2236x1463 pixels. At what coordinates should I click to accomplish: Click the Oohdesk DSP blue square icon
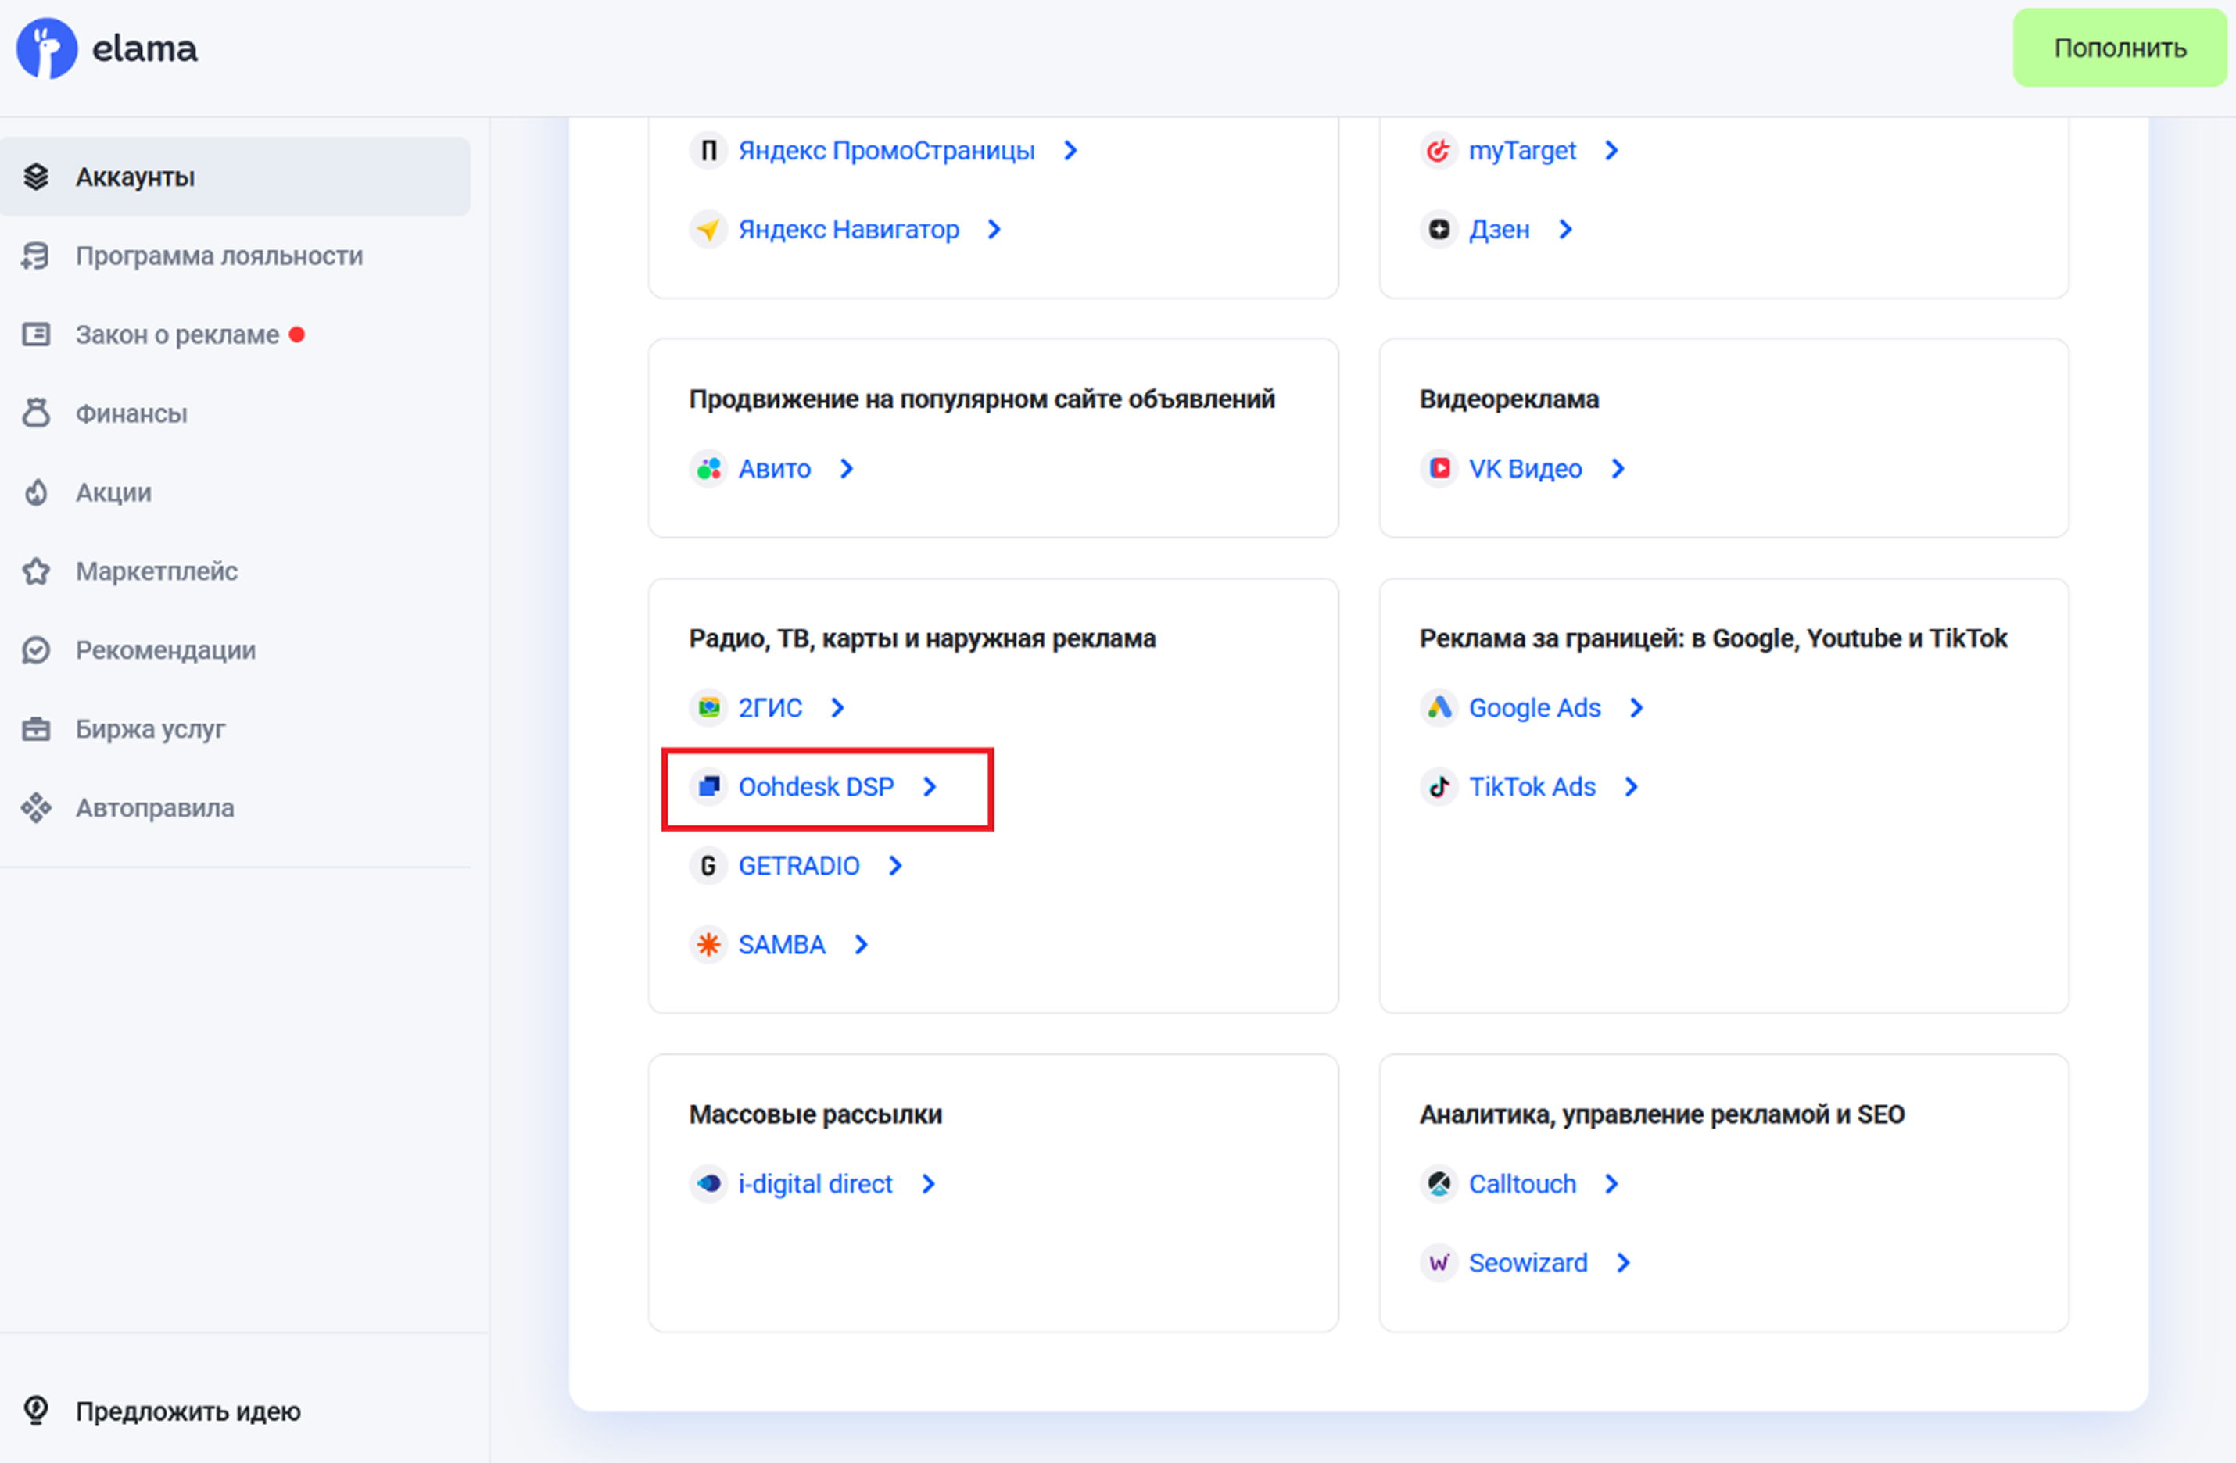(708, 786)
